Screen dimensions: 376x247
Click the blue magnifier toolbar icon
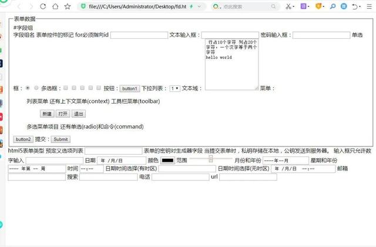(x=333, y=6)
